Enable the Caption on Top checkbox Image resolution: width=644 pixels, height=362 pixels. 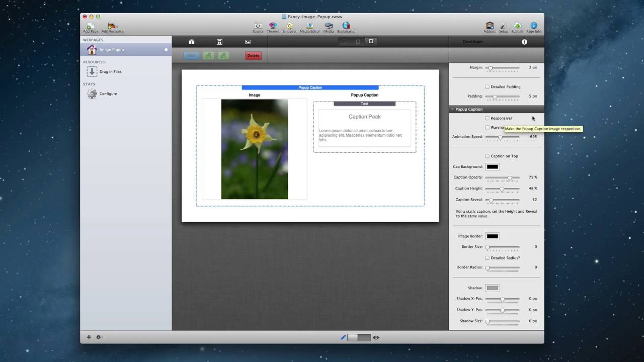(487, 156)
